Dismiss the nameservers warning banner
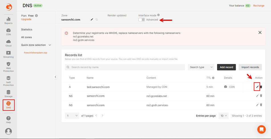271x139 pixels. (260, 33)
